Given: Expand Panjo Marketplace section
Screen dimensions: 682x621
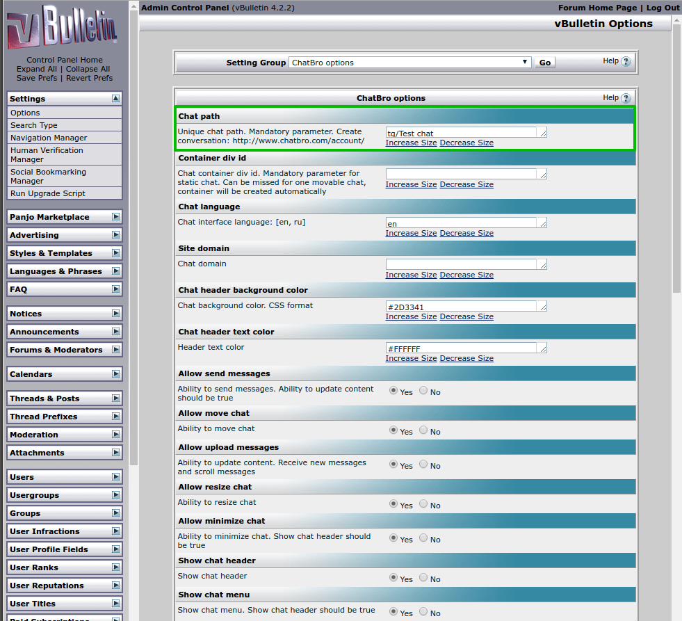Looking at the screenshot, I should [x=115, y=217].
